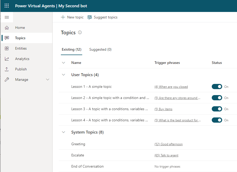Click the Manage wrench icon
Screen dimensions: 237x172
[x=7, y=80]
